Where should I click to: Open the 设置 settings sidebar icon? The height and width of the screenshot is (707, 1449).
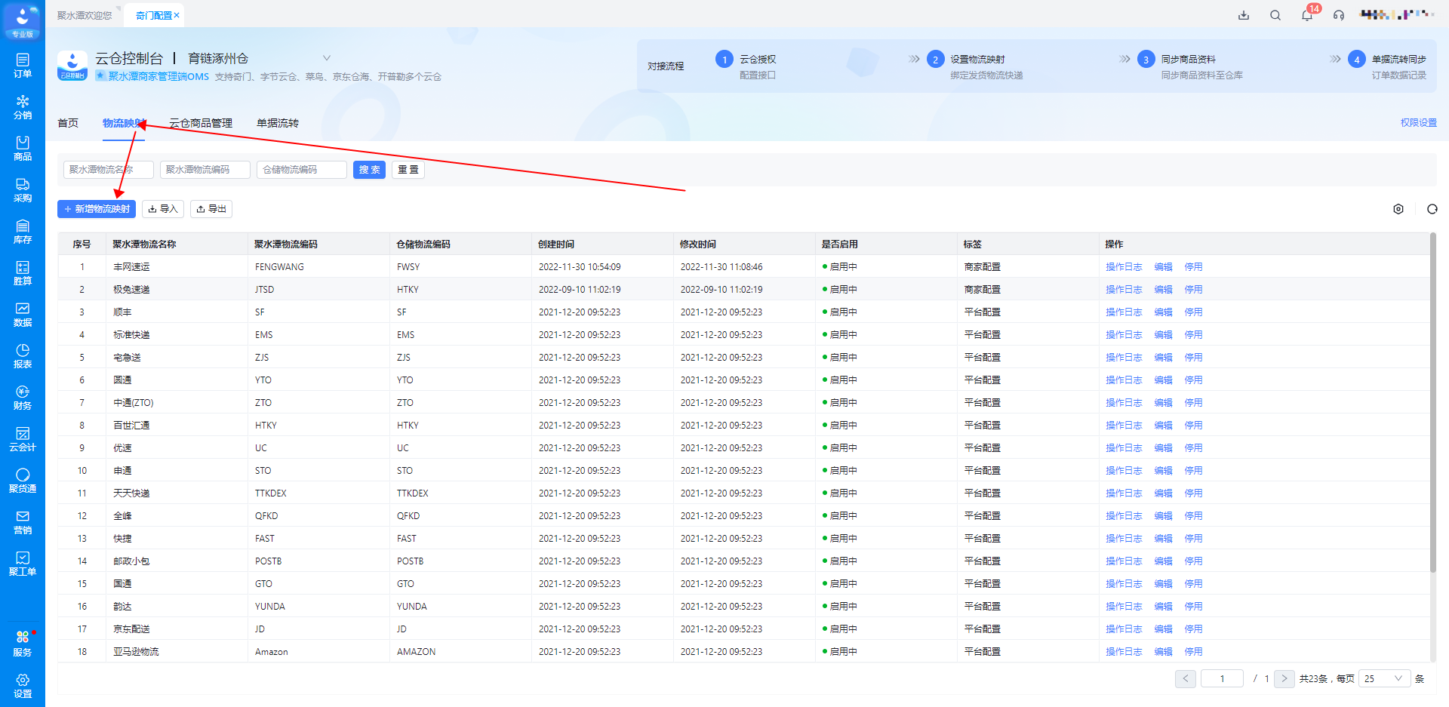(x=23, y=685)
